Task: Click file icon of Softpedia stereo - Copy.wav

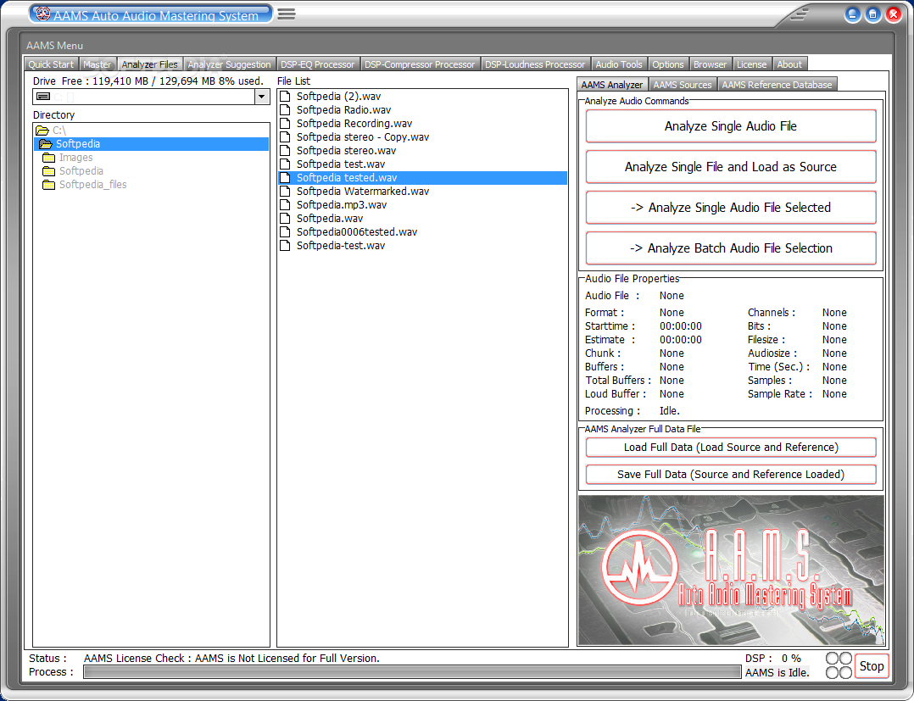Action: point(285,137)
